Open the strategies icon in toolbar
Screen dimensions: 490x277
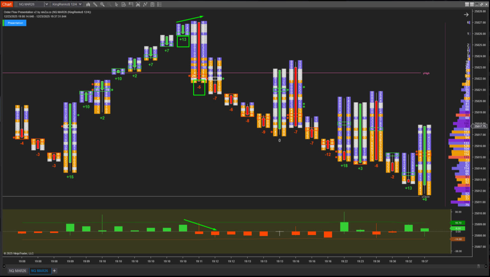pyautogui.click(x=145, y=4)
